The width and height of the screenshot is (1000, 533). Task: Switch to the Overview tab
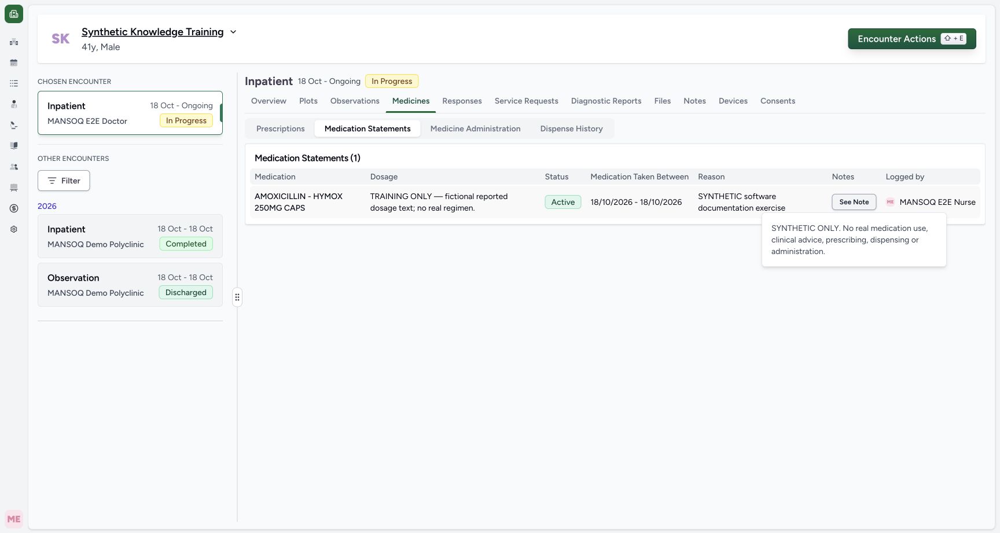(x=269, y=101)
